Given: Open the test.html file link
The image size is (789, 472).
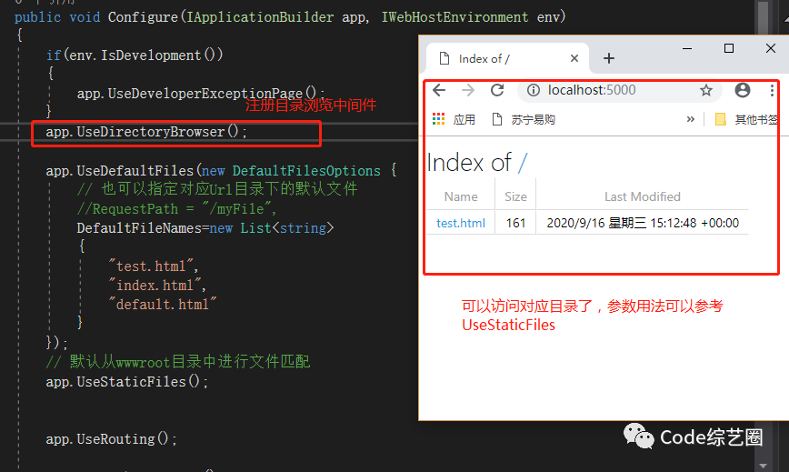Looking at the screenshot, I should pyautogui.click(x=461, y=223).
